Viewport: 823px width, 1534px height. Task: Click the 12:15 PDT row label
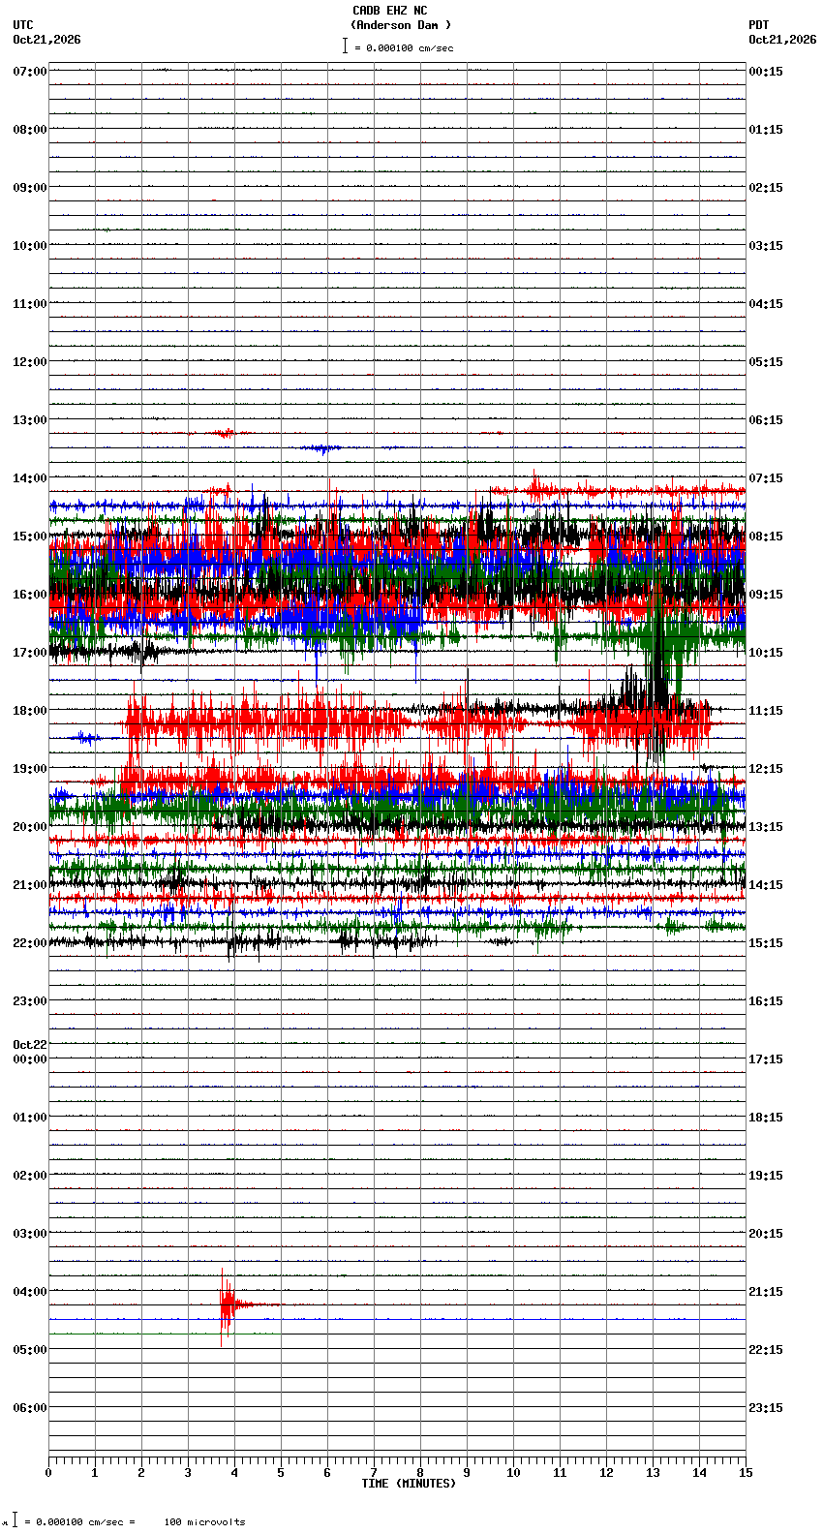pyautogui.click(x=766, y=769)
